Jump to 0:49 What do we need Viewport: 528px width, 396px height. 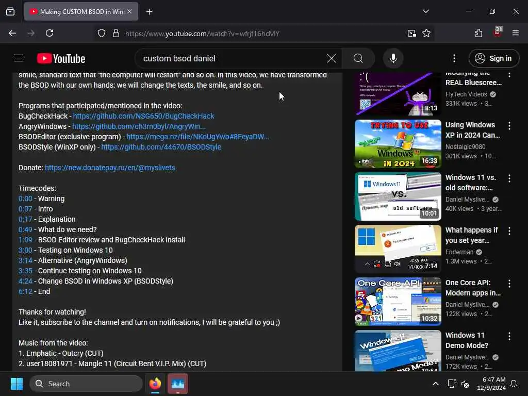[x=25, y=229]
